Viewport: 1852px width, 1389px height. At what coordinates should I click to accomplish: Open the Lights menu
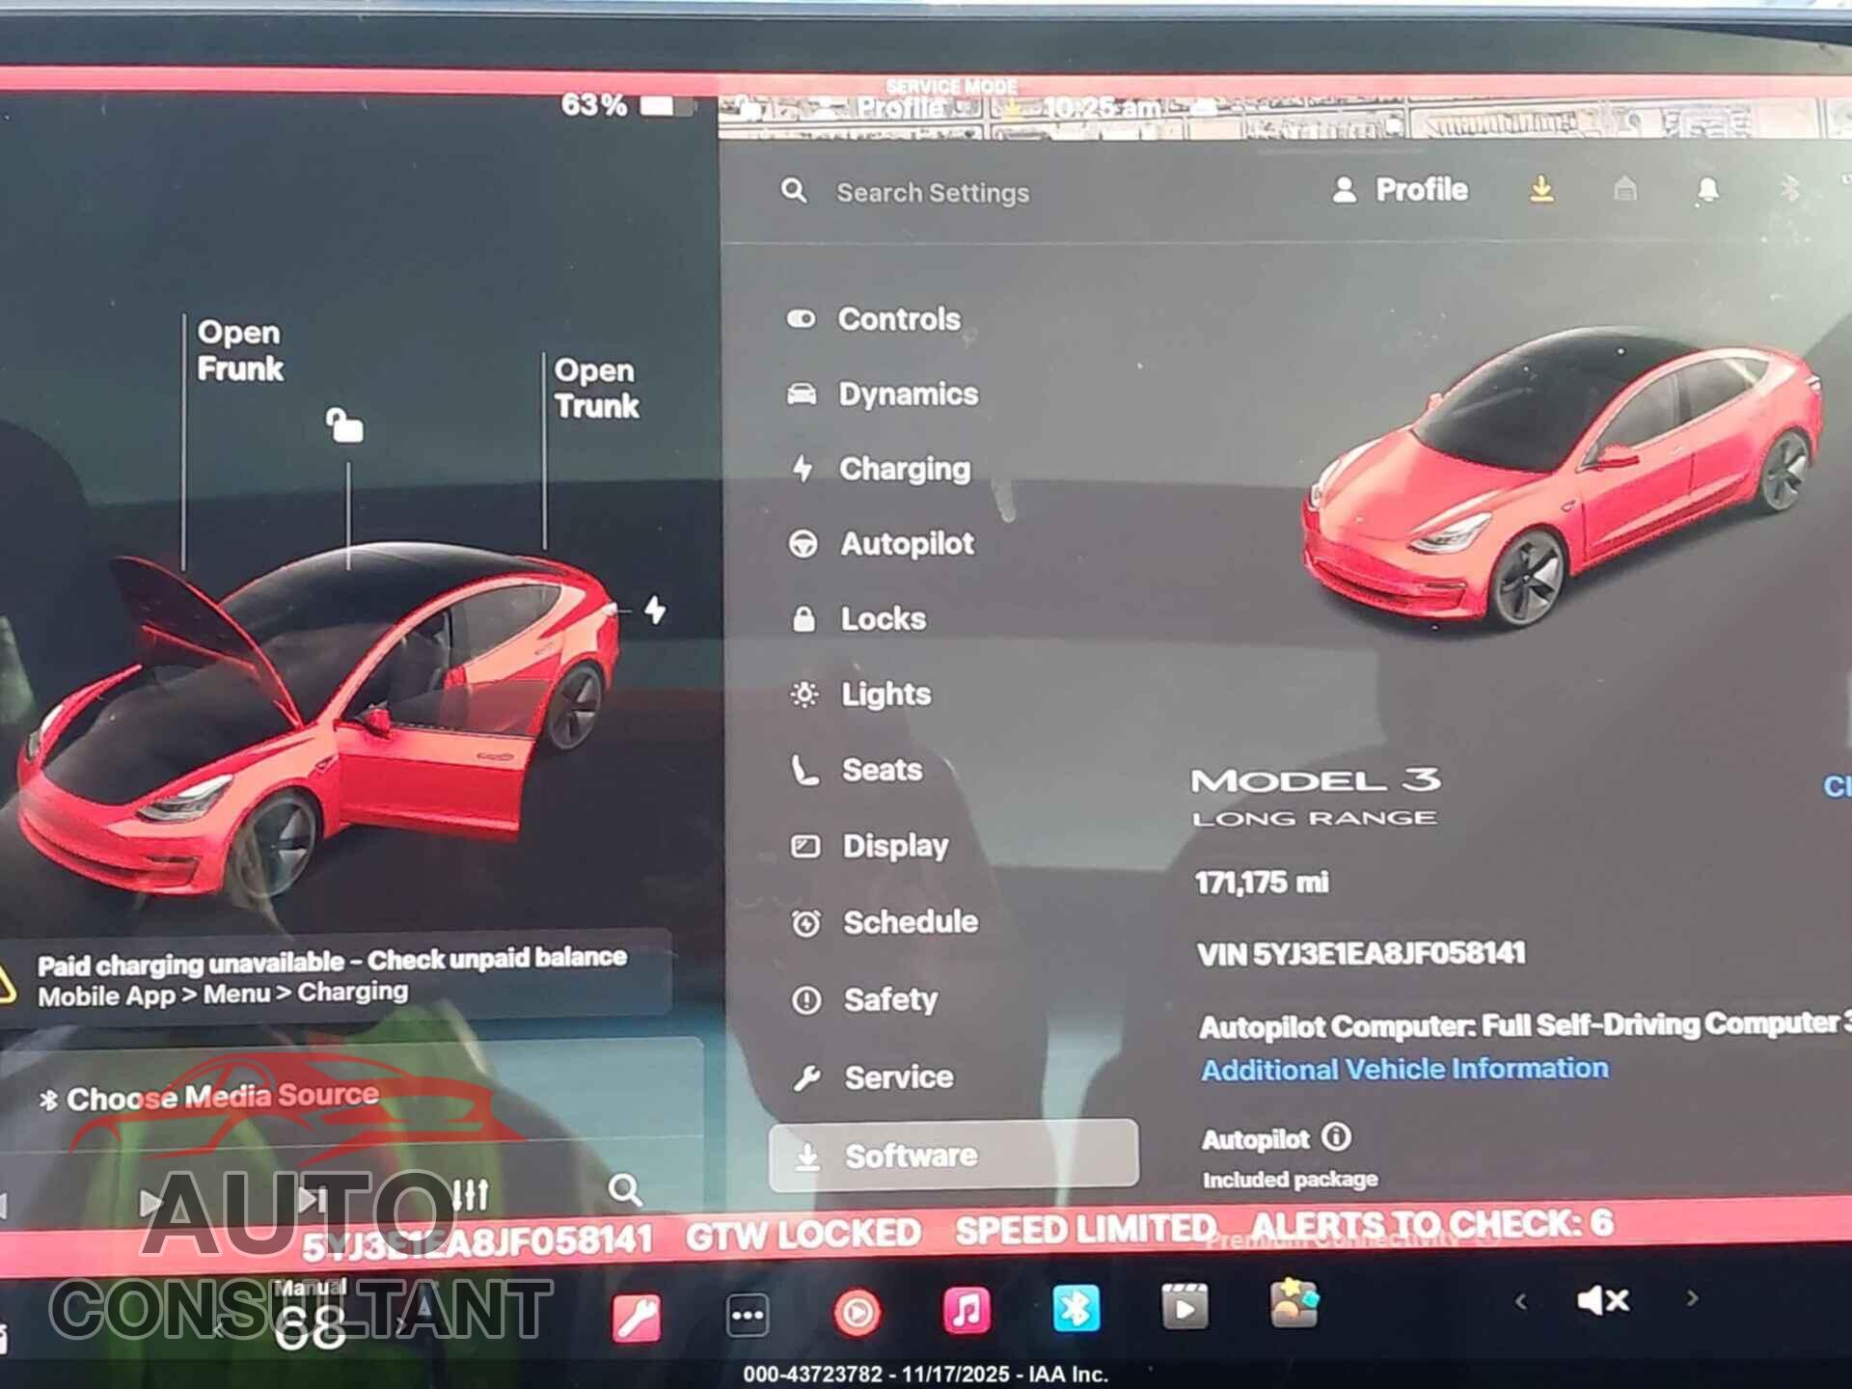pyautogui.click(x=860, y=694)
